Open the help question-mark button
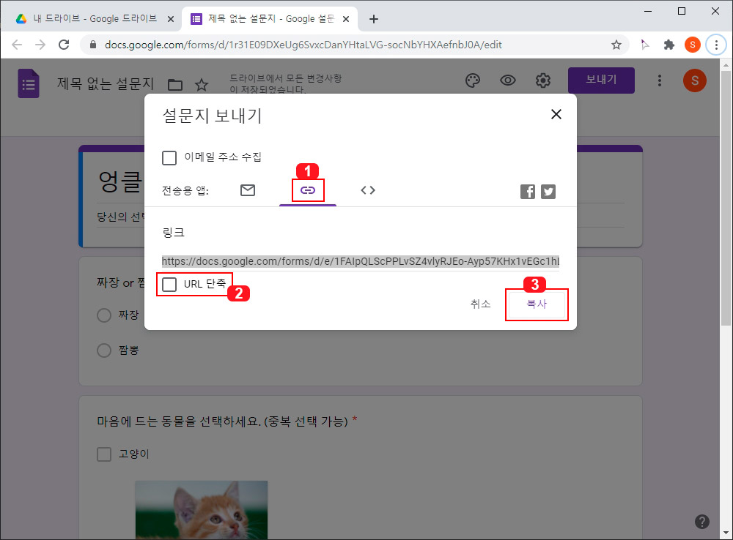Viewport: 733px width, 540px height. 701,521
